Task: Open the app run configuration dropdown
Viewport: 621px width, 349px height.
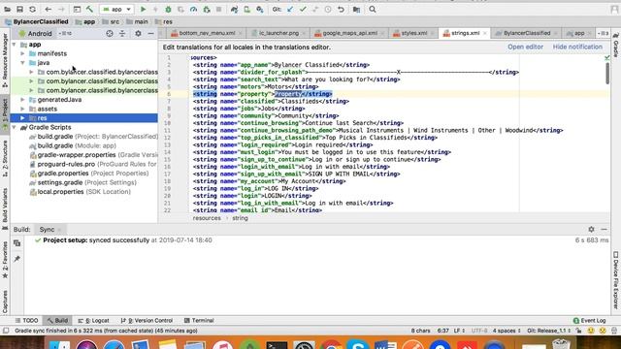Action: click(116, 9)
